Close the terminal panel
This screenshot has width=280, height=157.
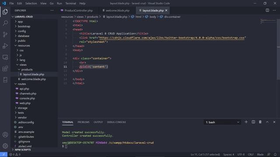pyautogui.click(x=274, y=122)
